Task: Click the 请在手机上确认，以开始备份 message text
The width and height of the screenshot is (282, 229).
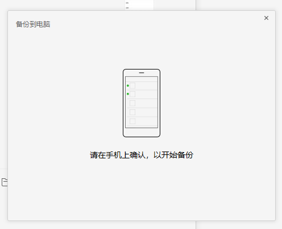Action: coord(142,155)
